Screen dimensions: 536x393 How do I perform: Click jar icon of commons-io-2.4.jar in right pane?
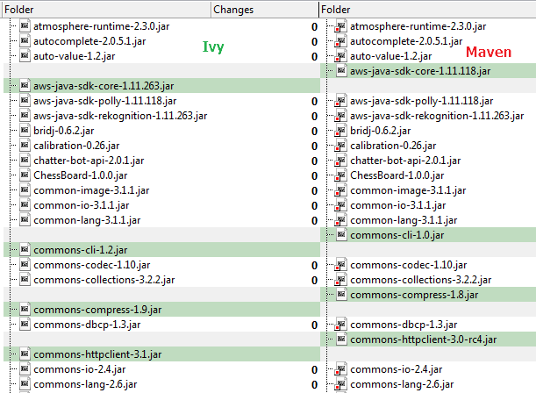[340, 369]
